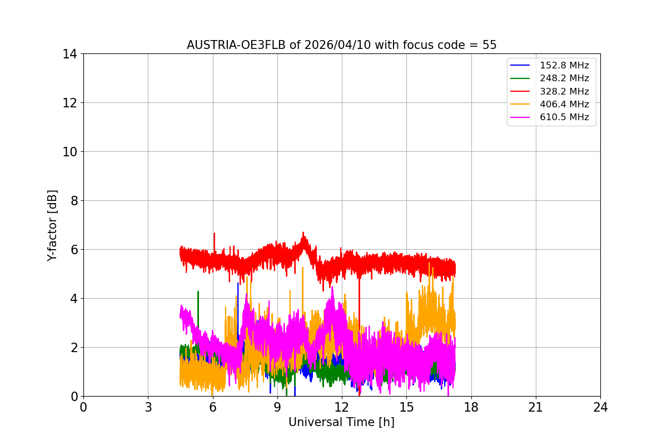Click the orange legend line for 406.4 MHz
This screenshot has width=667, height=445.
520,105
